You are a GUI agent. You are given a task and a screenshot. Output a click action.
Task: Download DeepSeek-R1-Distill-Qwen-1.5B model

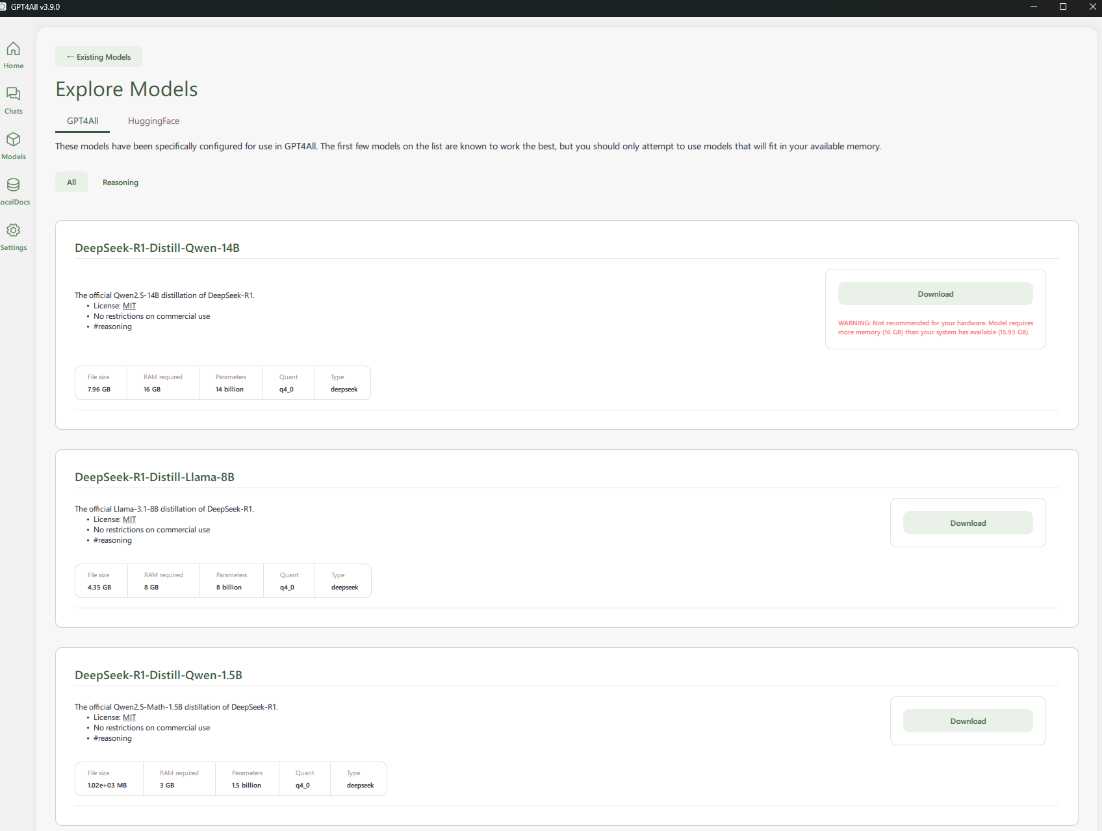point(968,721)
